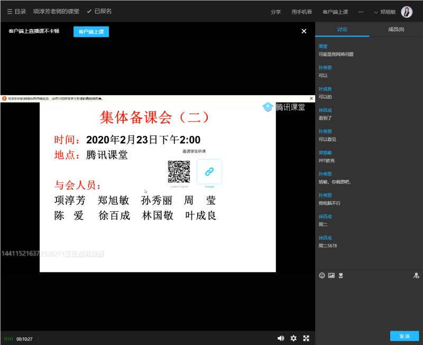423x345 pixels.
Task: Open player settings gear
Action: (293, 339)
